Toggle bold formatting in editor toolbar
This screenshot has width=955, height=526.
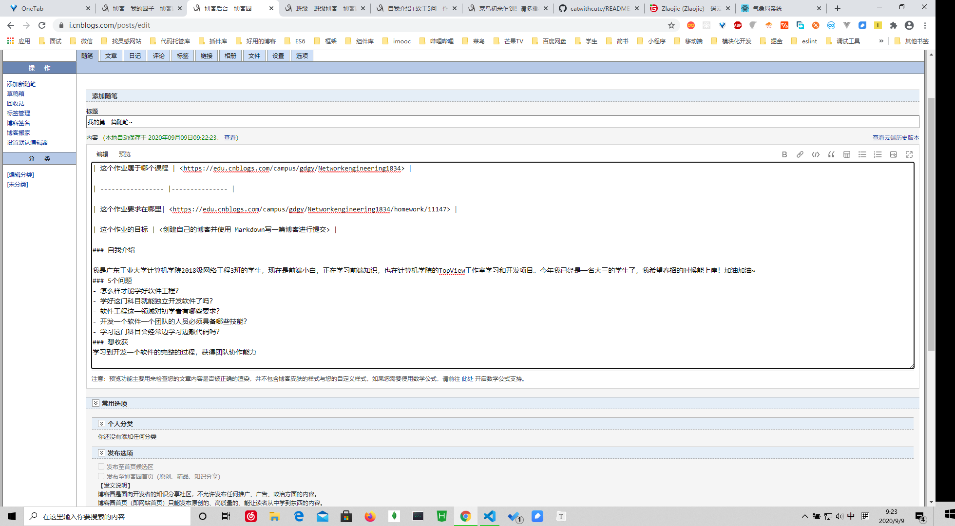pyautogui.click(x=784, y=154)
